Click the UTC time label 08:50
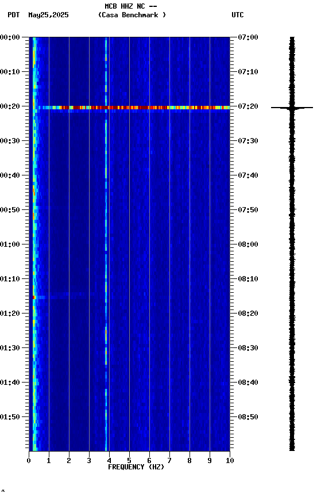The width and height of the screenshot is (317, 497). click(248, 417)
